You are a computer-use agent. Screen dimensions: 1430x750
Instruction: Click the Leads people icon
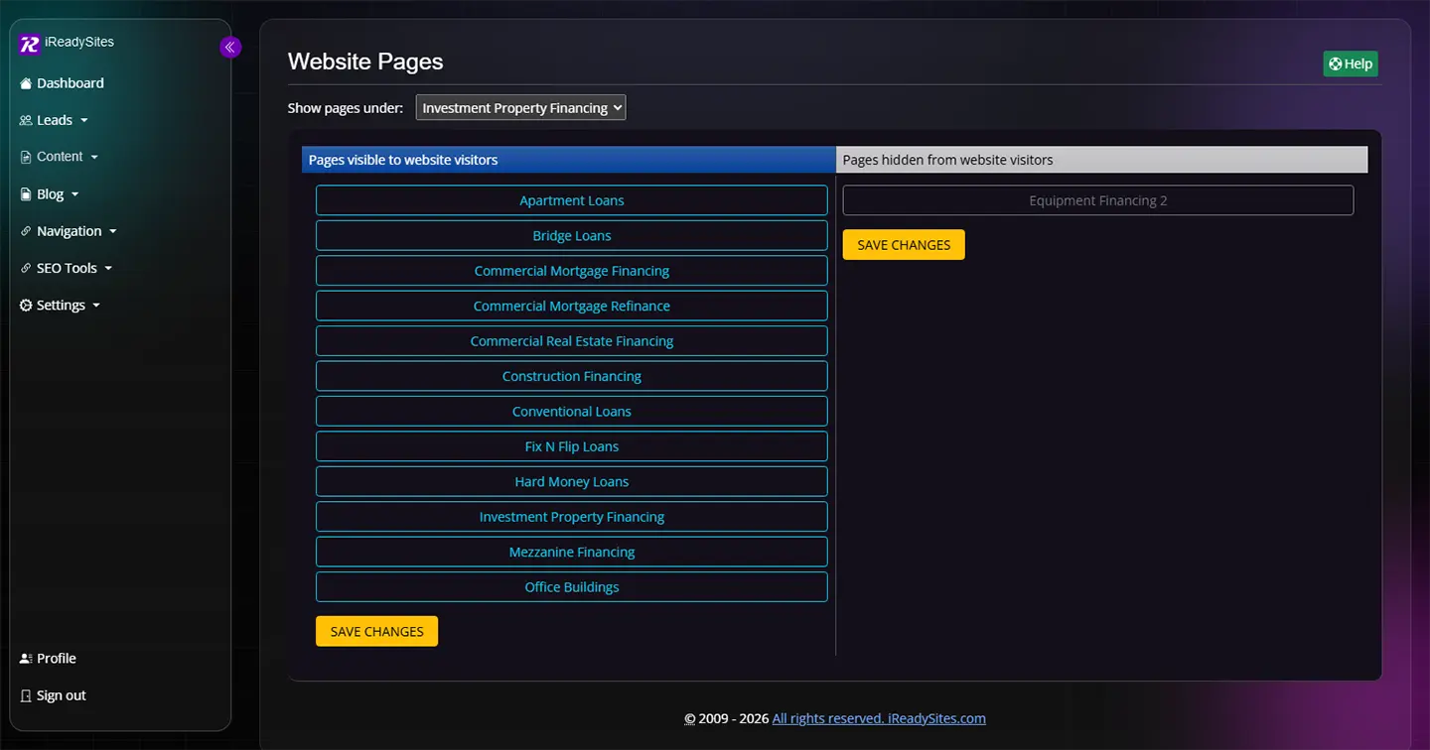(26, 120)
